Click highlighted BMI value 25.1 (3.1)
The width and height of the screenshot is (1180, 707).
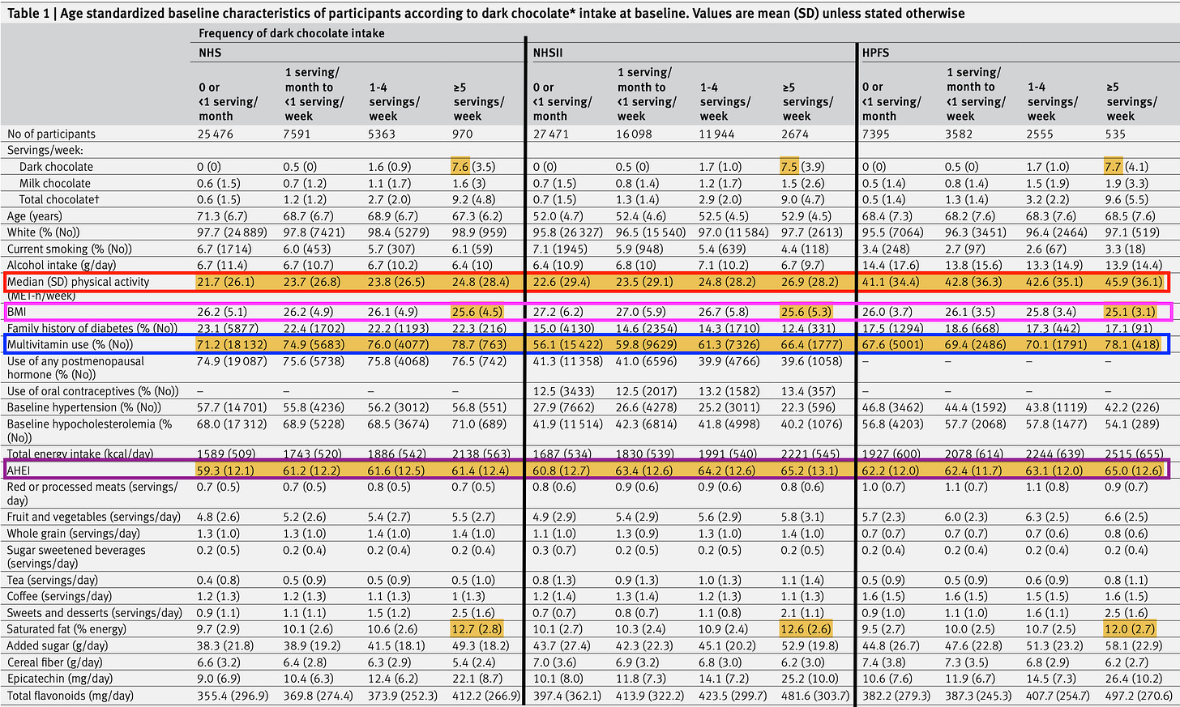[1128, 312]
